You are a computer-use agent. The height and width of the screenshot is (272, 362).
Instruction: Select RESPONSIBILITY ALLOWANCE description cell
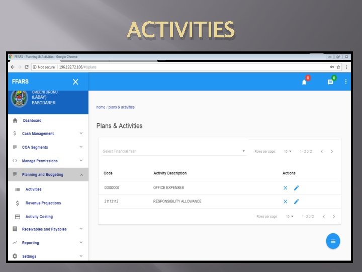point(177,201)
